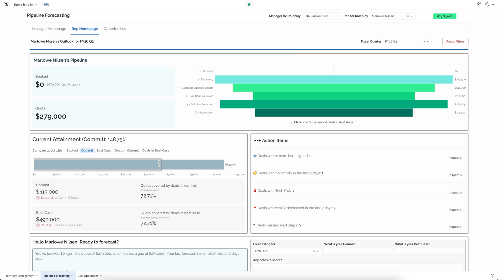Select Booked comparison option
This screenshot has width=498, height=280.
click(x=72, y=150)
